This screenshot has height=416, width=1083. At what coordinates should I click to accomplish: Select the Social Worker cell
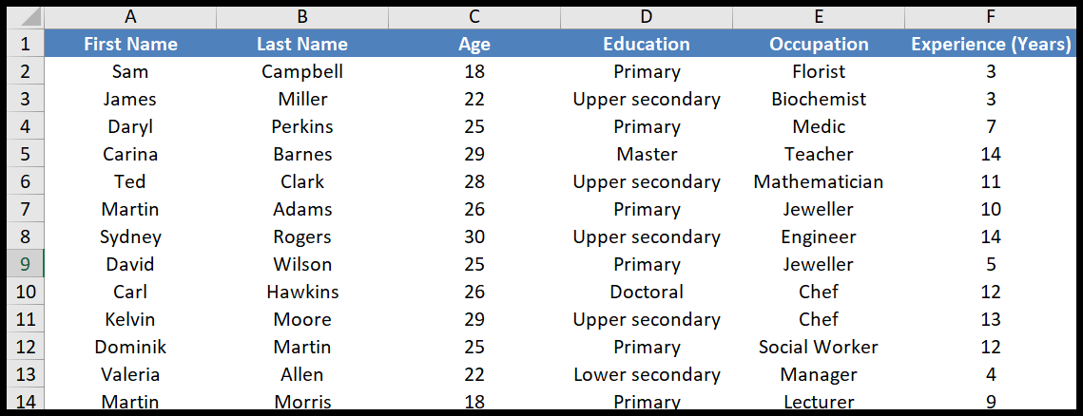coord(819,347)
